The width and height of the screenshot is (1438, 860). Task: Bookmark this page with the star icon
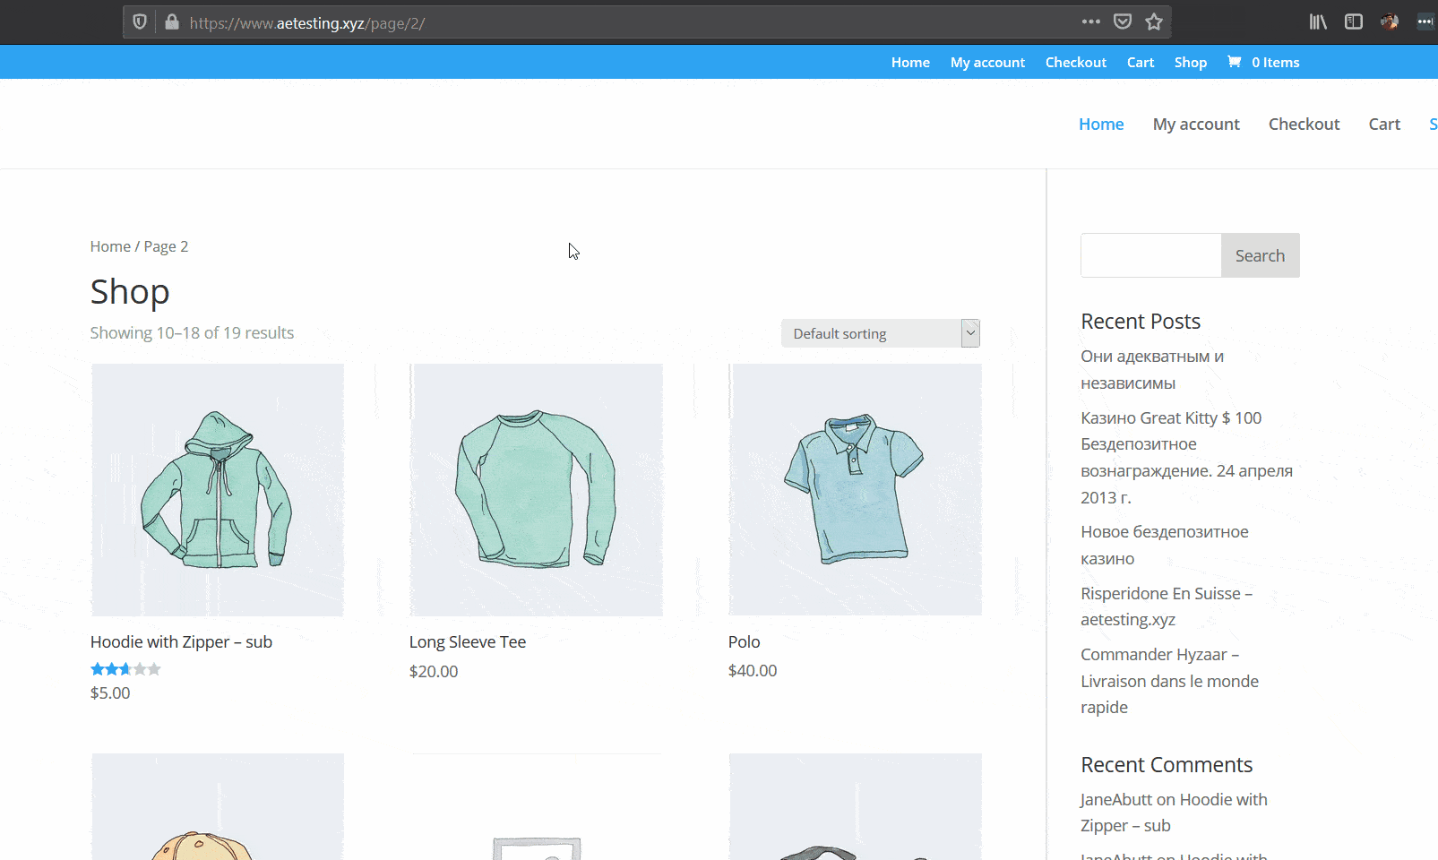[1154, 21]
